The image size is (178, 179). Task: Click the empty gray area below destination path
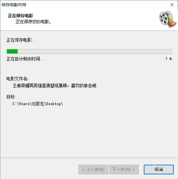click(89, 131)
